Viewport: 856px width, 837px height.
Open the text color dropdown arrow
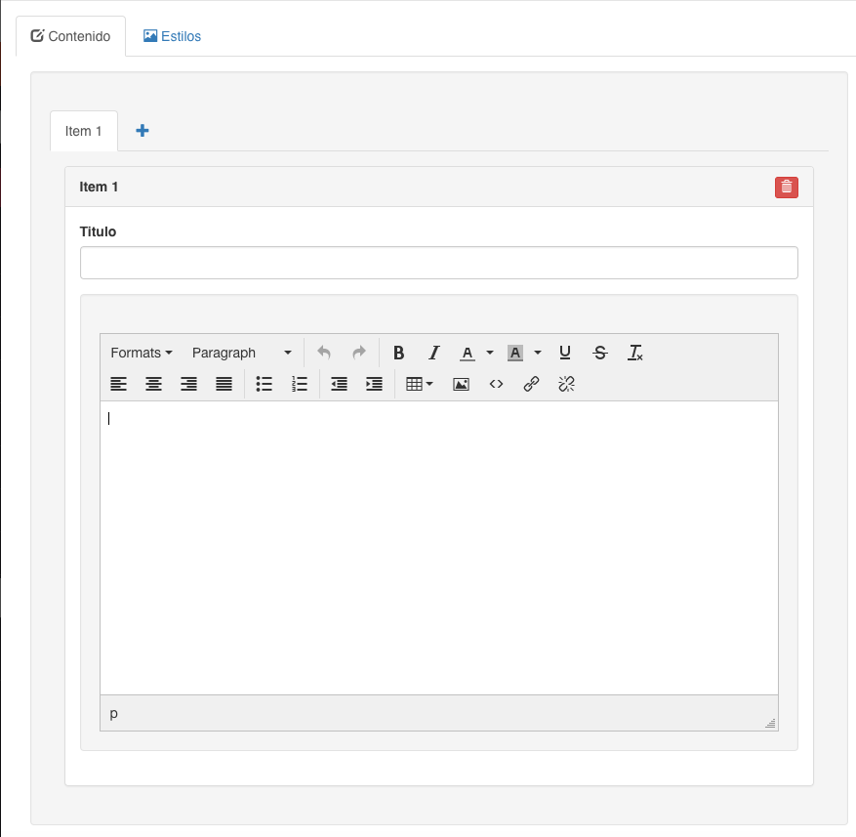point(490,353)
